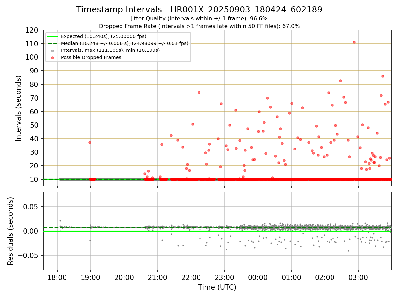Viewport: 399px width, 299px height.
Task: Click the Median (10.248 +/- 0.006 s) legend entry
Action: [x=124, y=43]
